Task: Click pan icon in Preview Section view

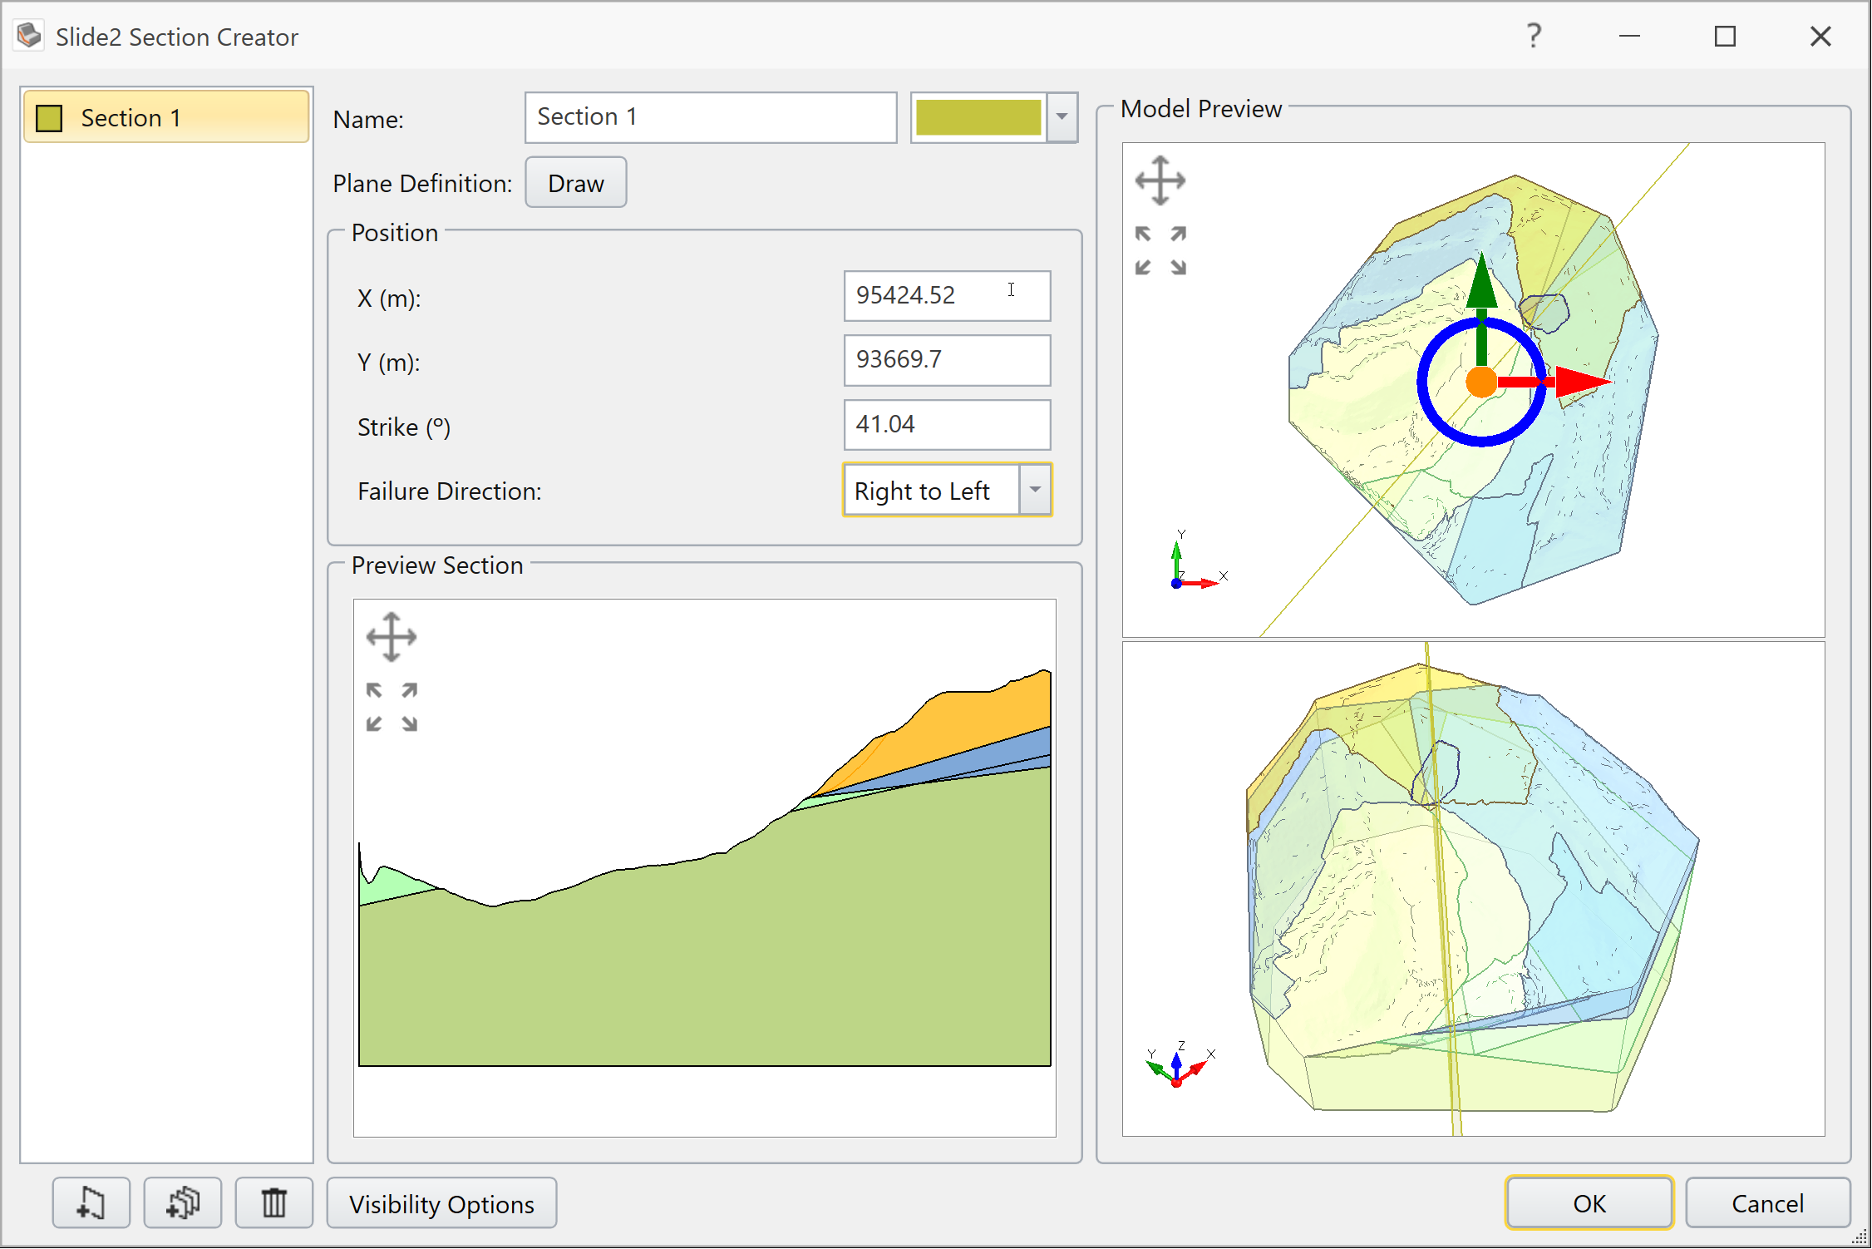Action: click(x=392, y=637)
